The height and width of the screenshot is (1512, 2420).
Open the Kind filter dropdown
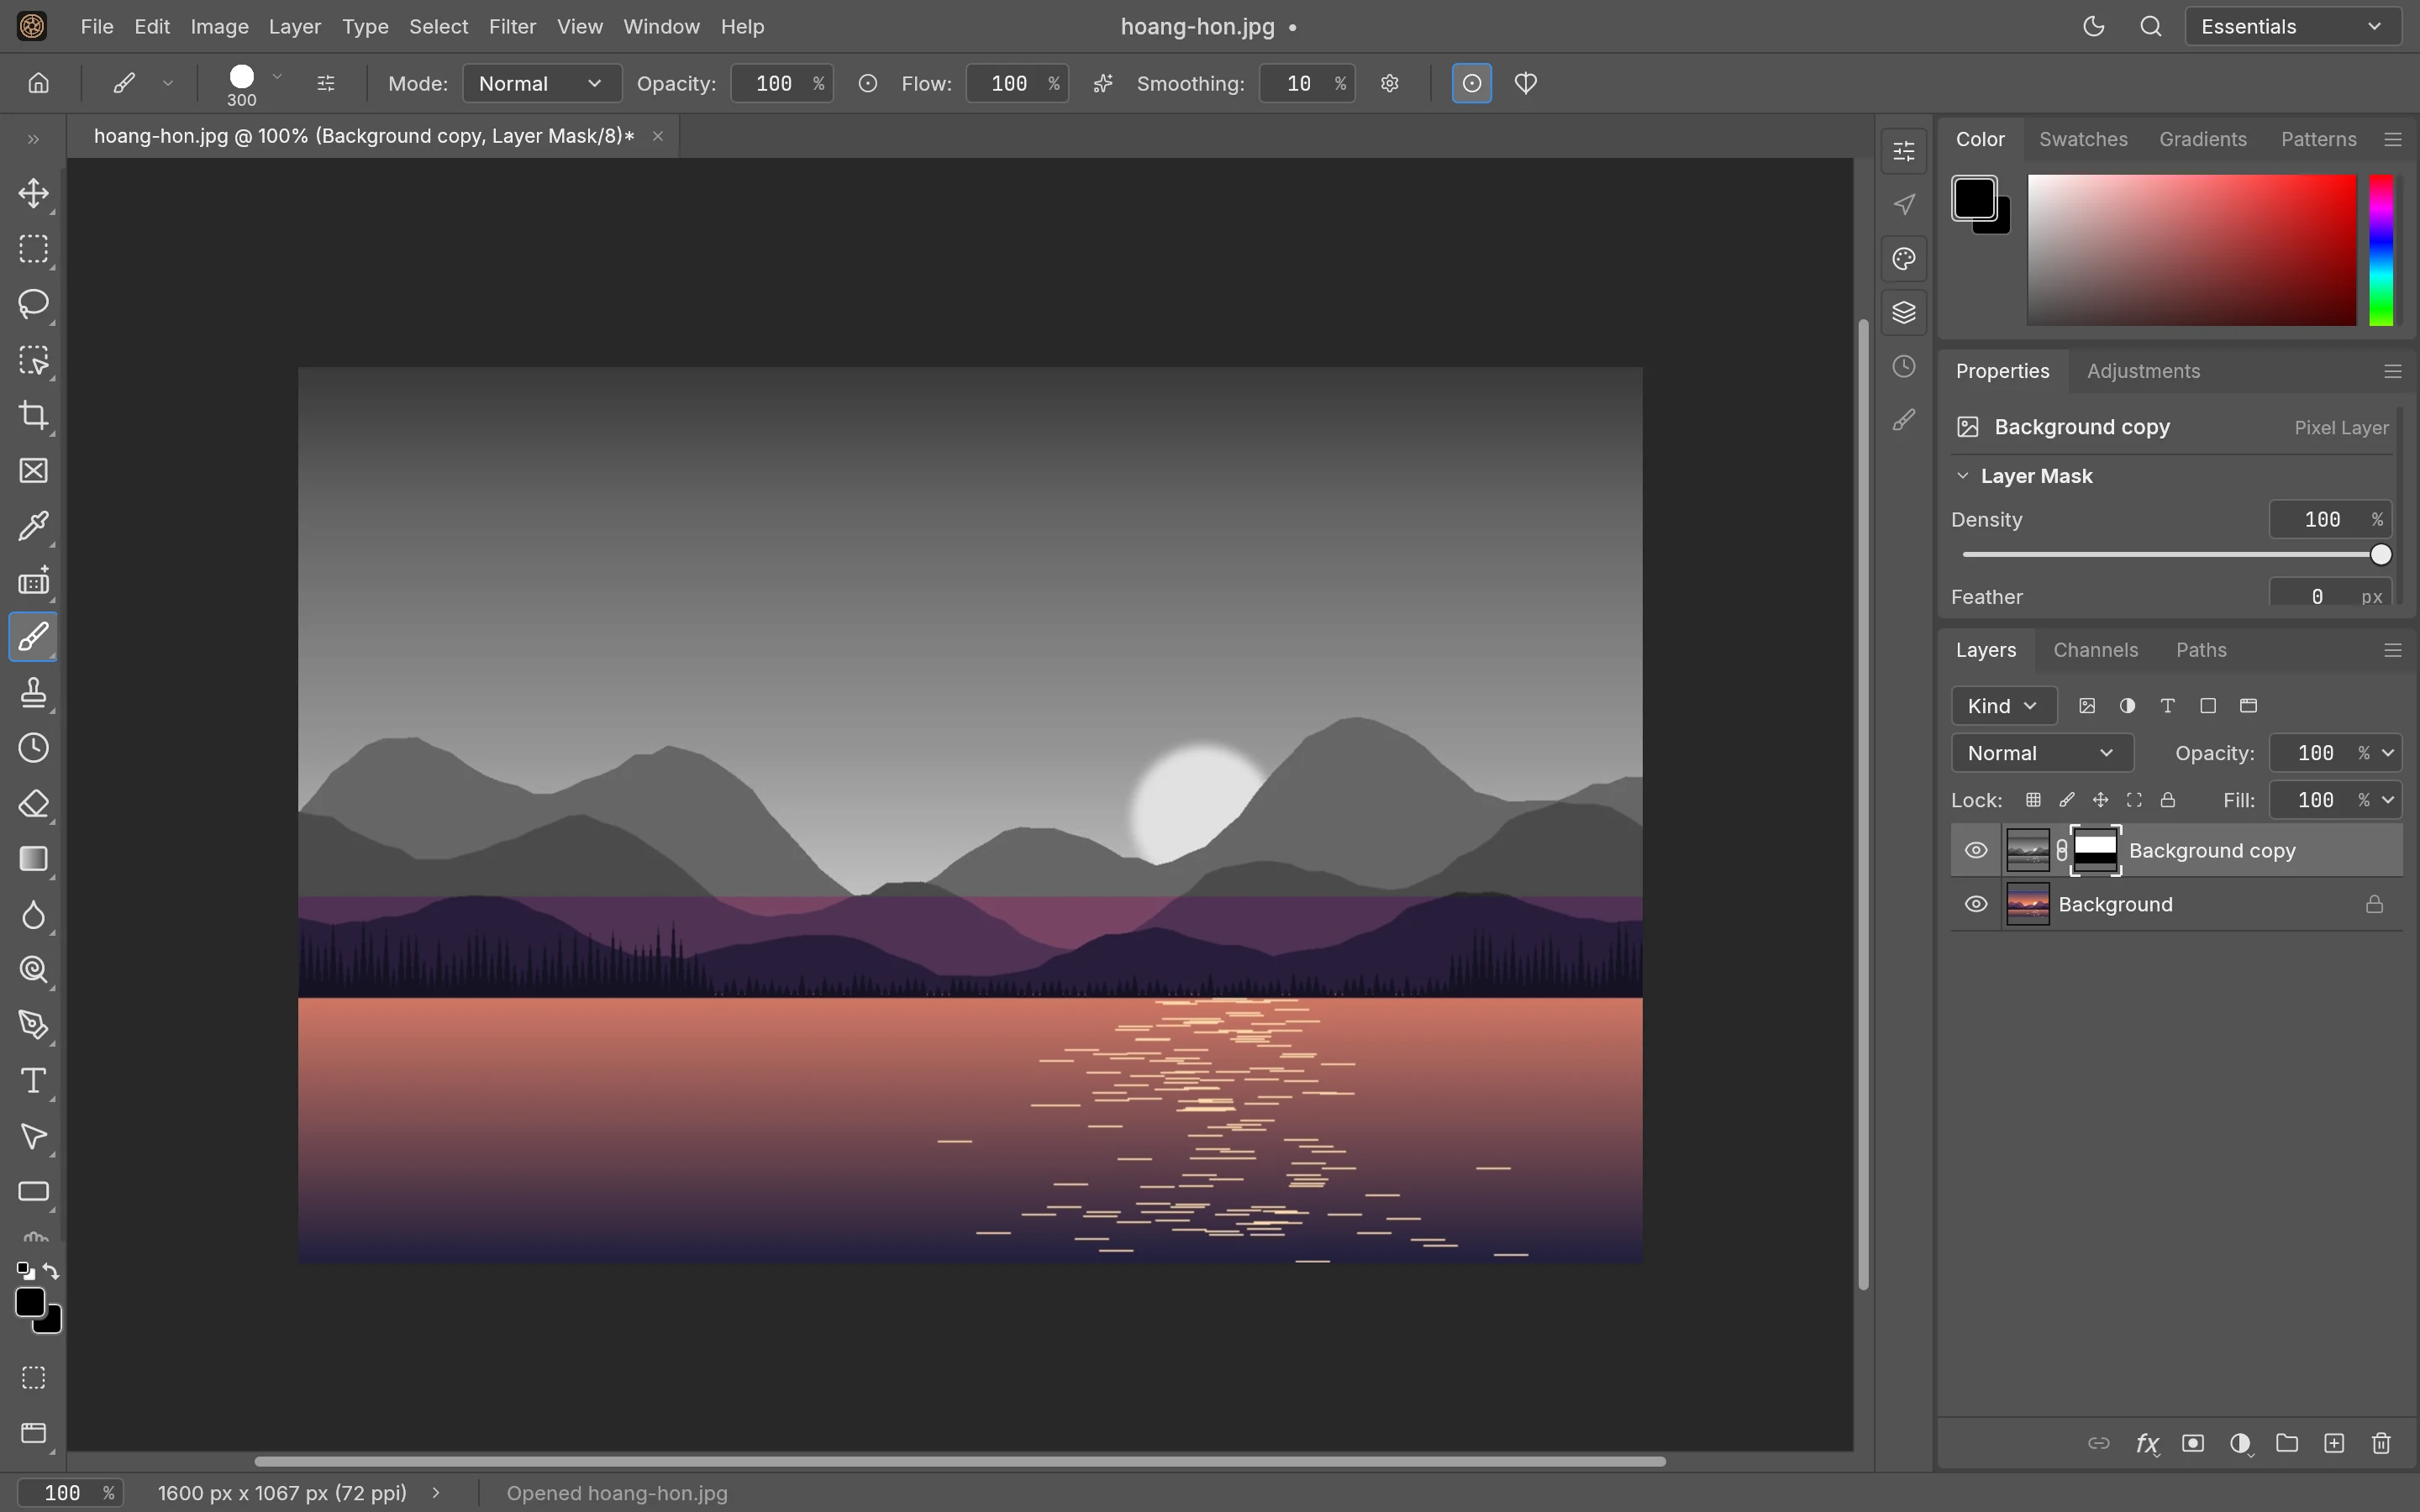2003,706
